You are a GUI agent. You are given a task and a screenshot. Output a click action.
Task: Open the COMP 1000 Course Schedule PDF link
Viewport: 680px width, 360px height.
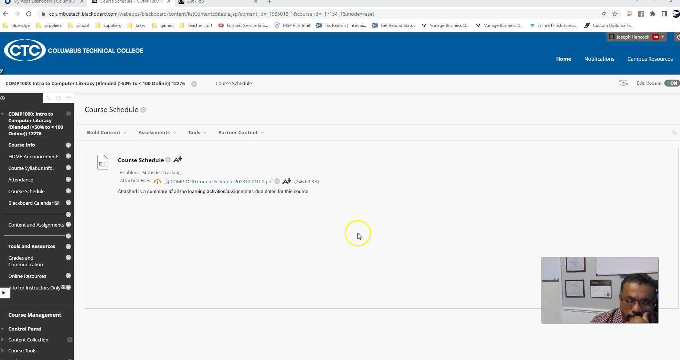tap(221, 181)
